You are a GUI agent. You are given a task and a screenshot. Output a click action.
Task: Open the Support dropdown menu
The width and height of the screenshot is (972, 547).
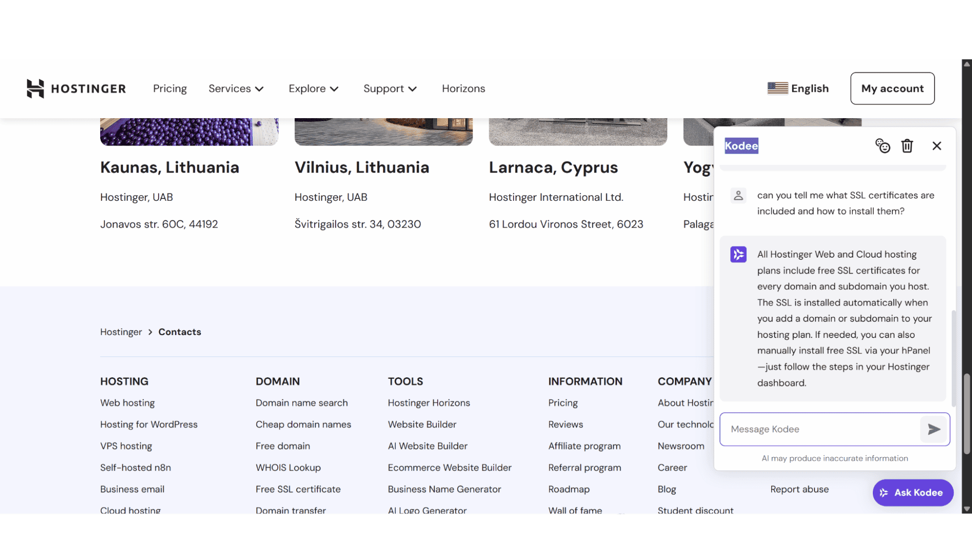tap(390, 88)
